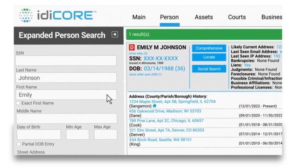The image size is (296, 168).
Task: Click the Judgments: None Found text
Action: point(254,69)
